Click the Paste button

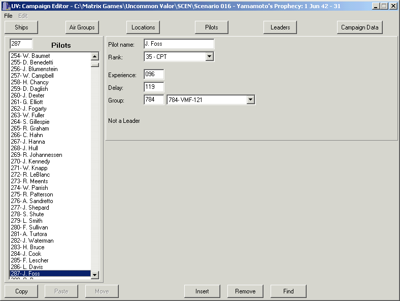[x=61, y=291]
